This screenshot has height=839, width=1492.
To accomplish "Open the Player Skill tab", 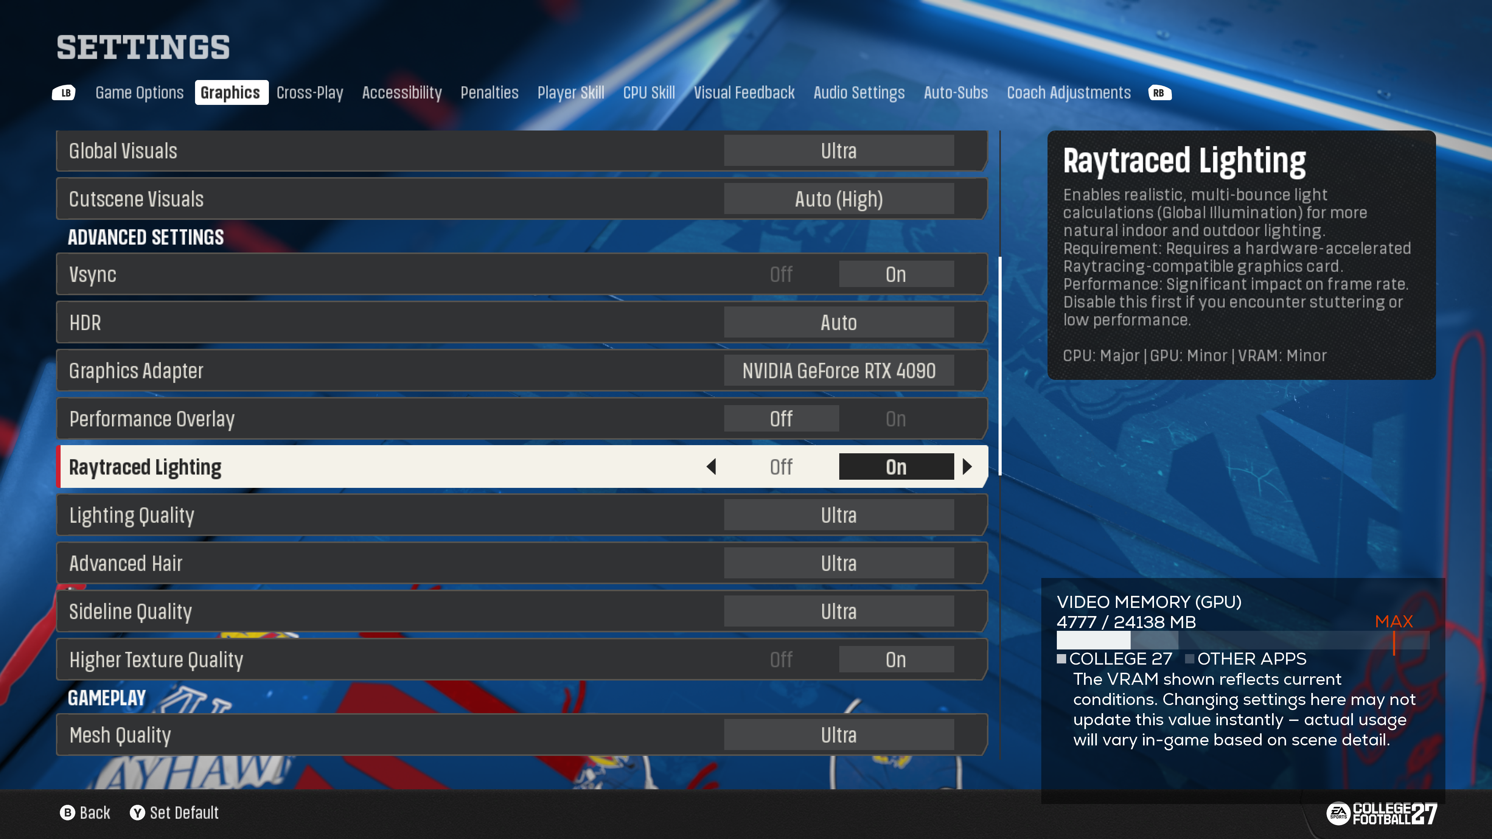I will 571,93.
